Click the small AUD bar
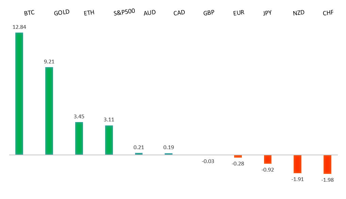This screenshot has height=199, width=346. [139, 154]
